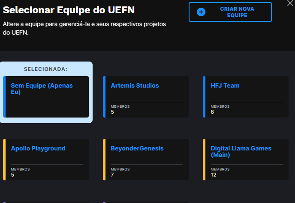This screenshot has width=295, height=203.
Task: Click the blue stripe on HFJ Team card
Action: 204,97
